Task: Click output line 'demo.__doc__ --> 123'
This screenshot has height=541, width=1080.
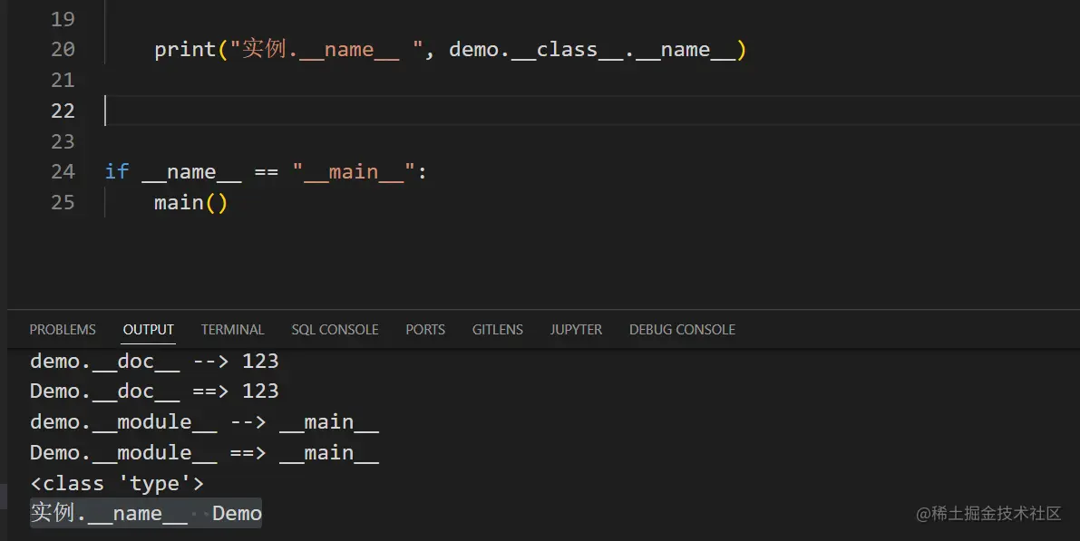Action: 154,361
